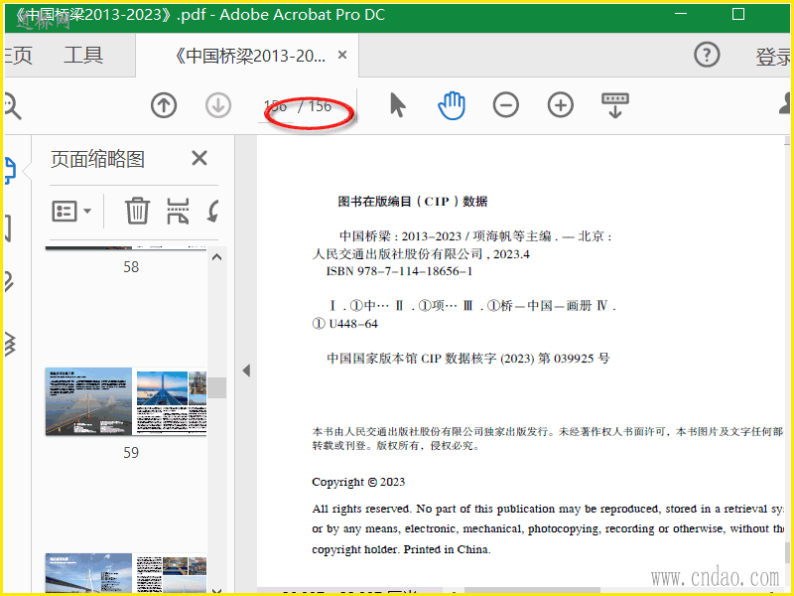The image size is (794, 596).
Task: Open the Help question mark icon
Action: (x=707, y=55)
